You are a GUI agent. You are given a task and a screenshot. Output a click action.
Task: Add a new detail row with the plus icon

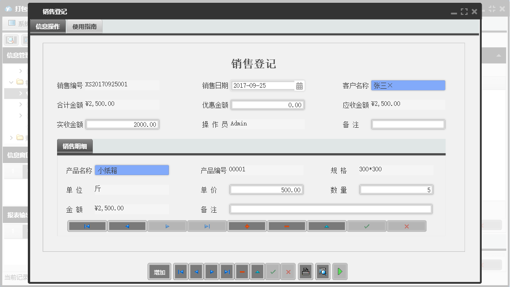[247, 226]
